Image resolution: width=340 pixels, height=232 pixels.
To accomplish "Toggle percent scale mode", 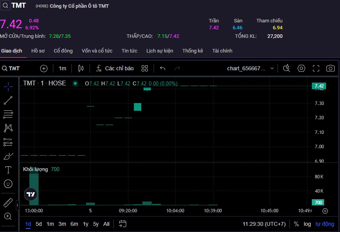I will (x=296, y=224).
